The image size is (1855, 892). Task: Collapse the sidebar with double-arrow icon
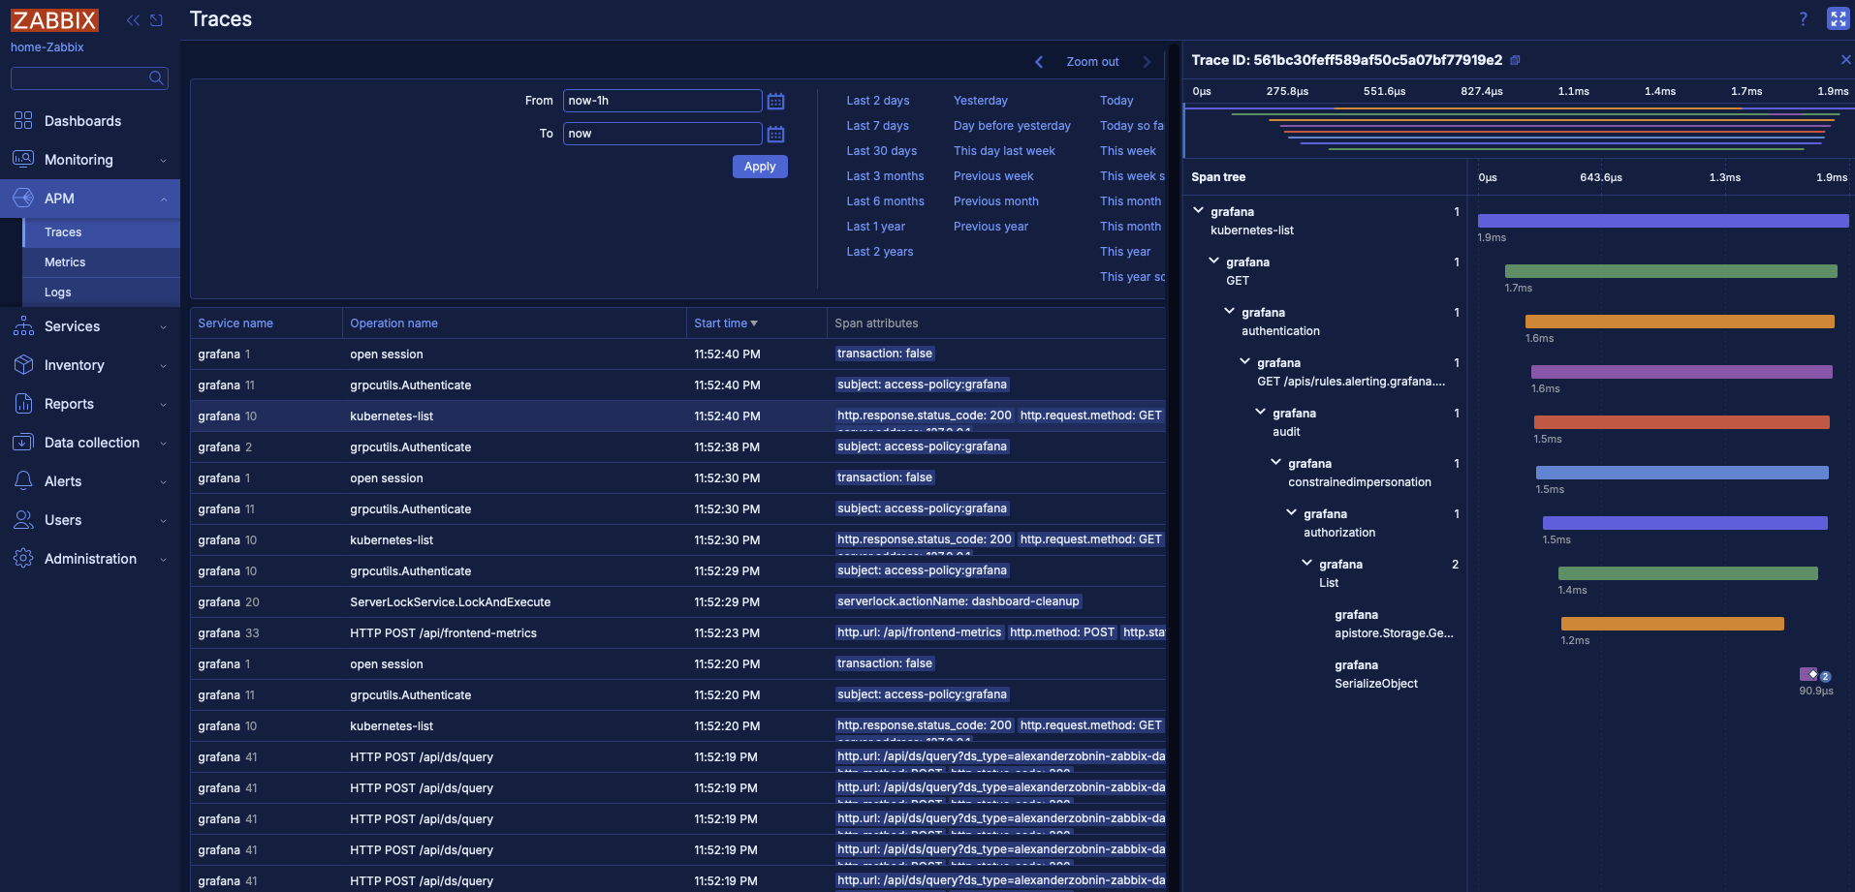tap(133, 20)
